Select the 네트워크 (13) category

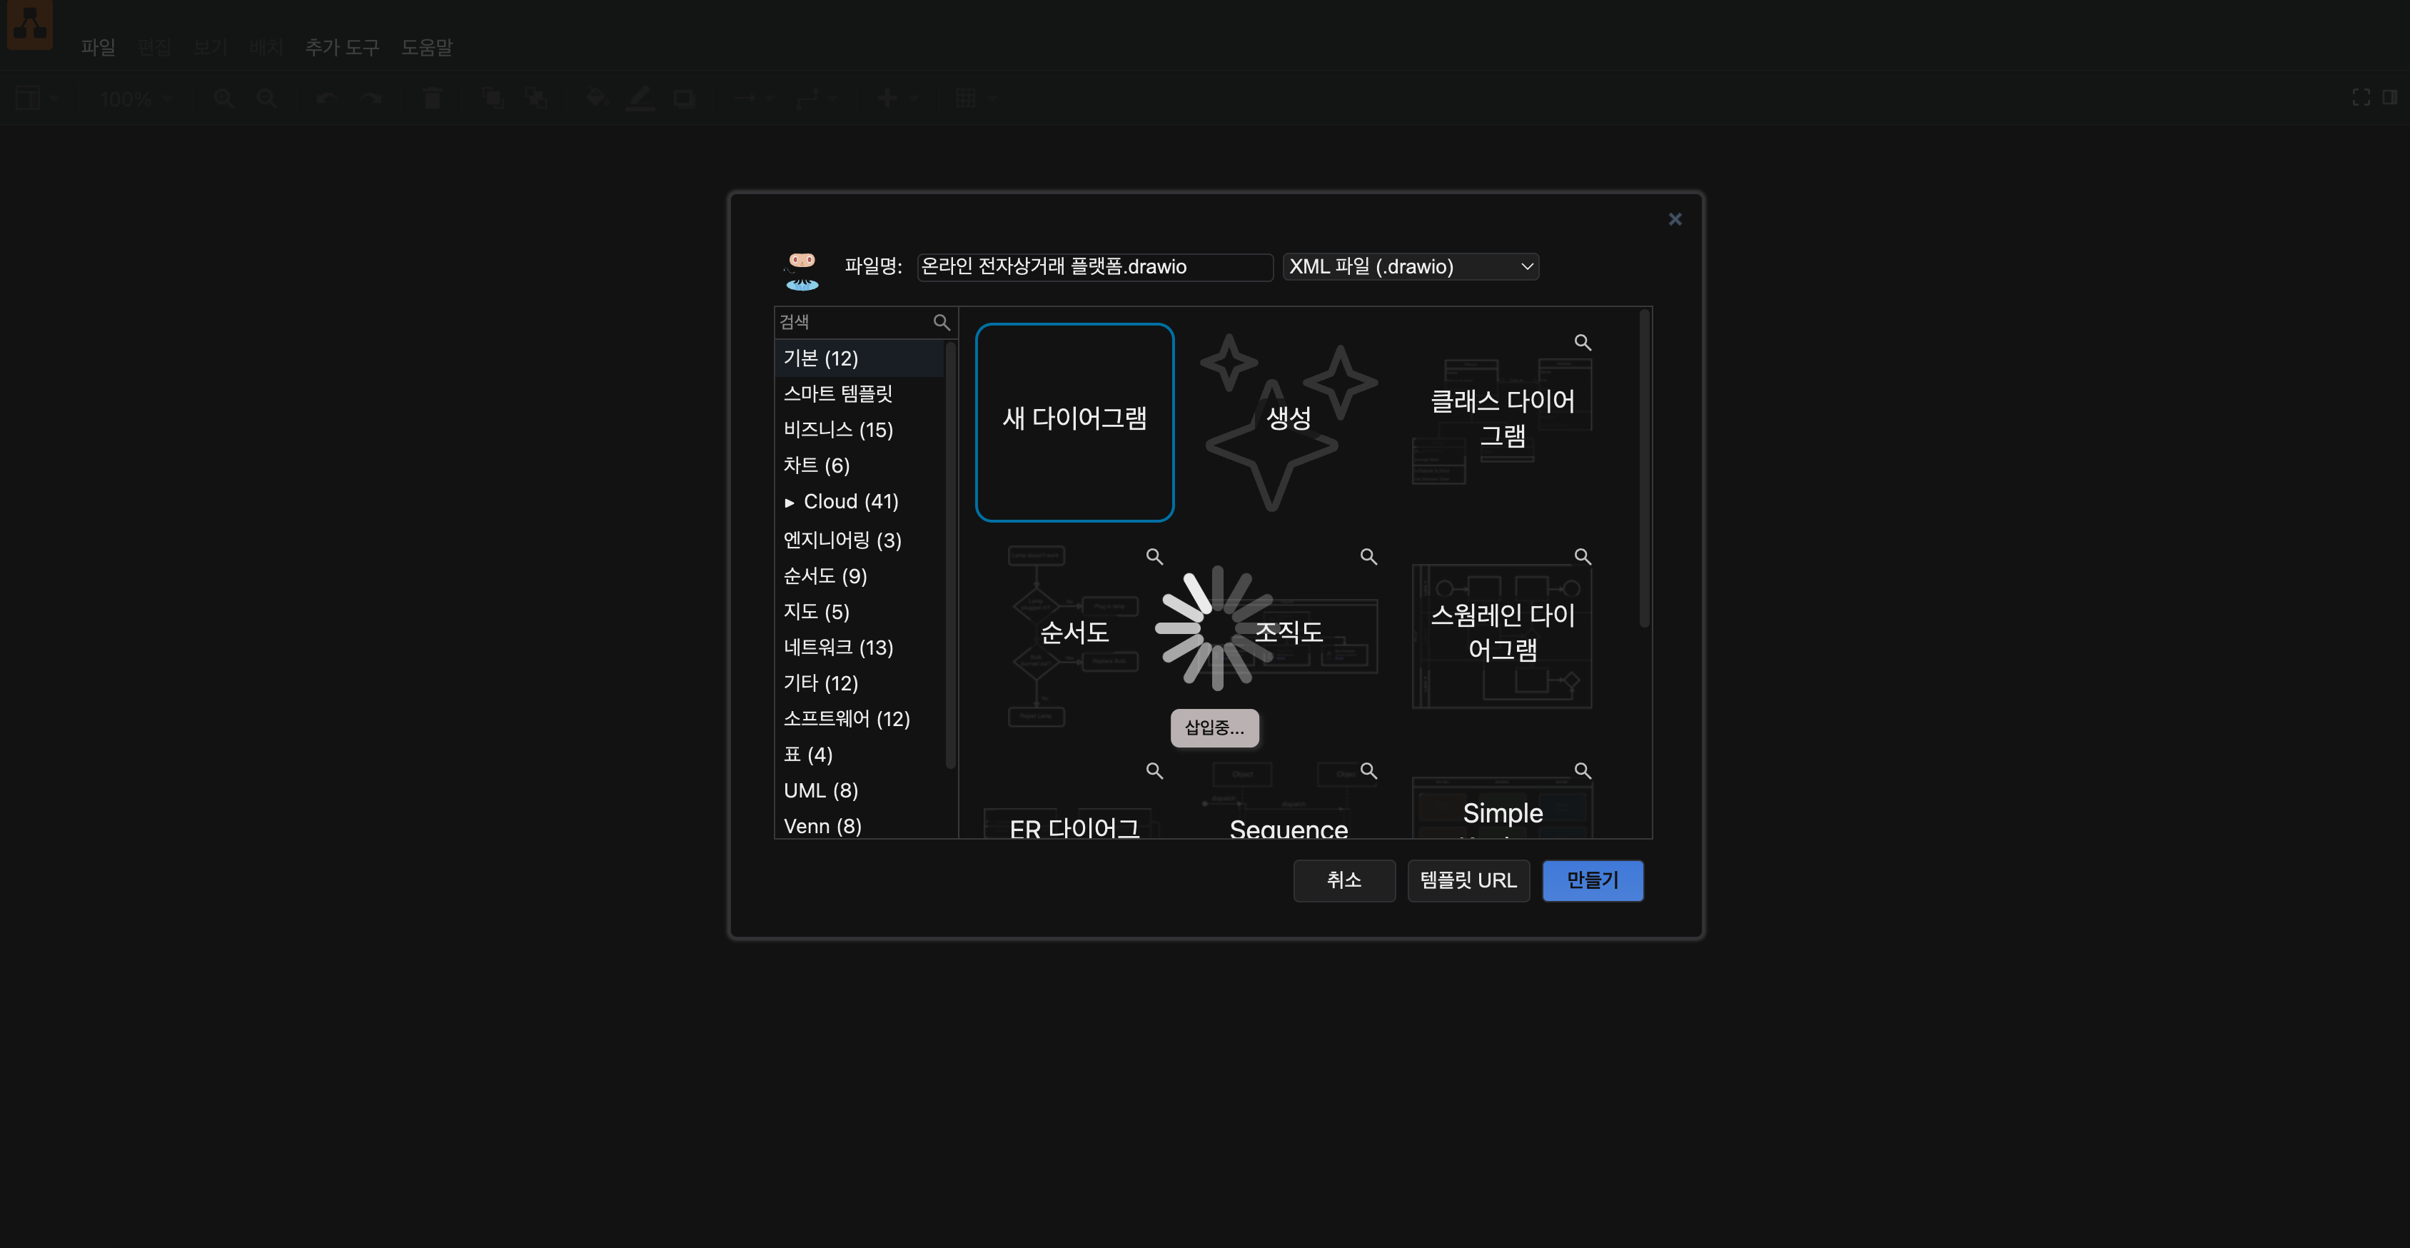[x=837, y=648]
